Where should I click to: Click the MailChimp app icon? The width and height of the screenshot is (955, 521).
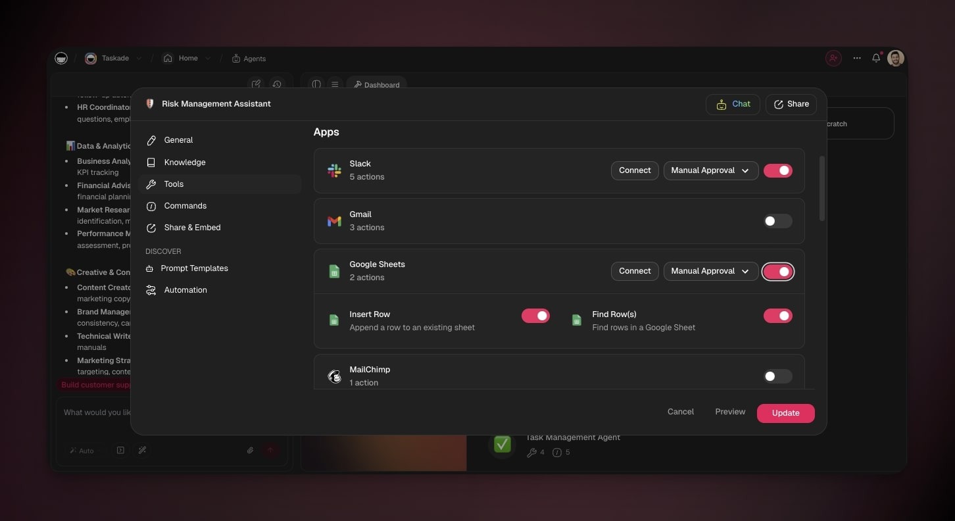coord(334,376)
